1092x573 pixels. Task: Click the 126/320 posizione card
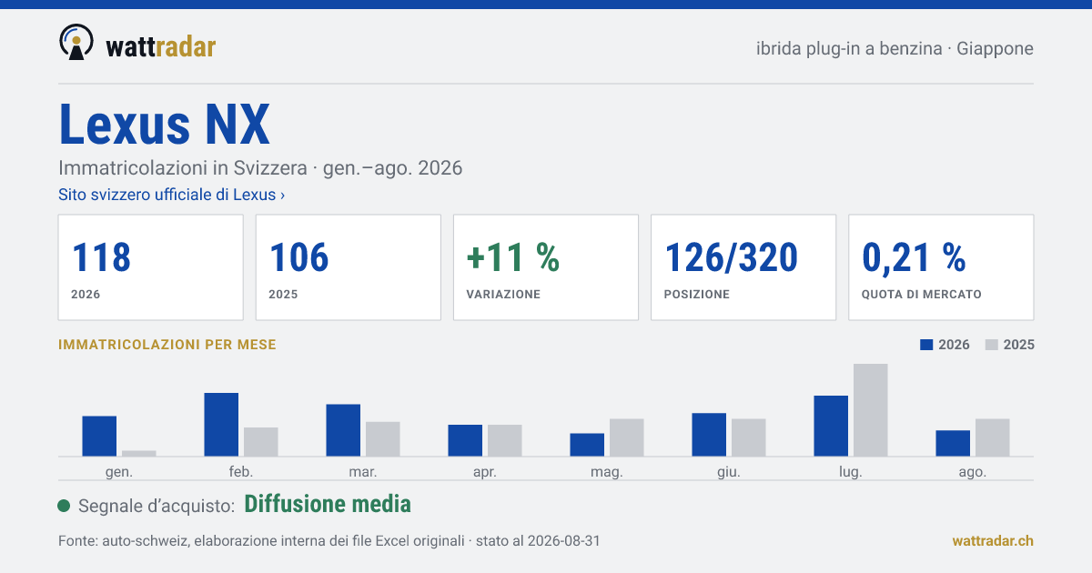pos(743,267)
